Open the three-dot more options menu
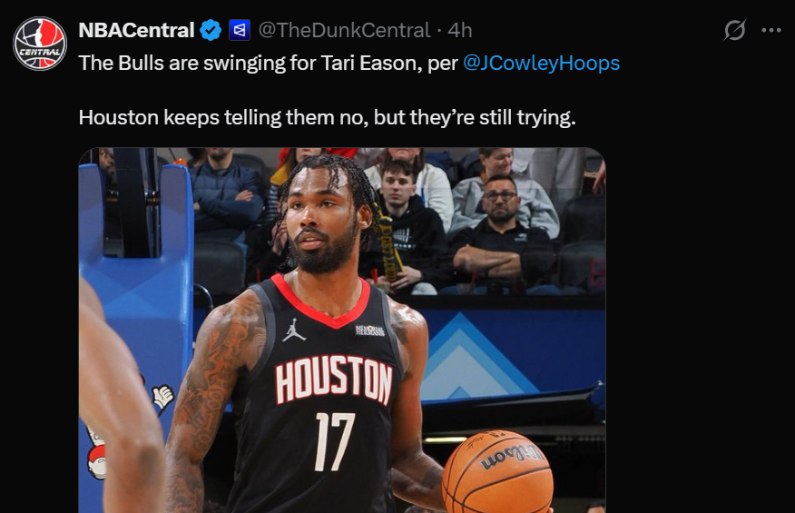The width and height of the screenshot is (795, 513). pyautogui.click(x=771, y=31)
